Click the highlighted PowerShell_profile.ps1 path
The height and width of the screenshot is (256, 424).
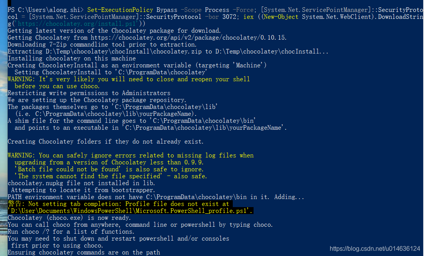(x=130, y=211)
